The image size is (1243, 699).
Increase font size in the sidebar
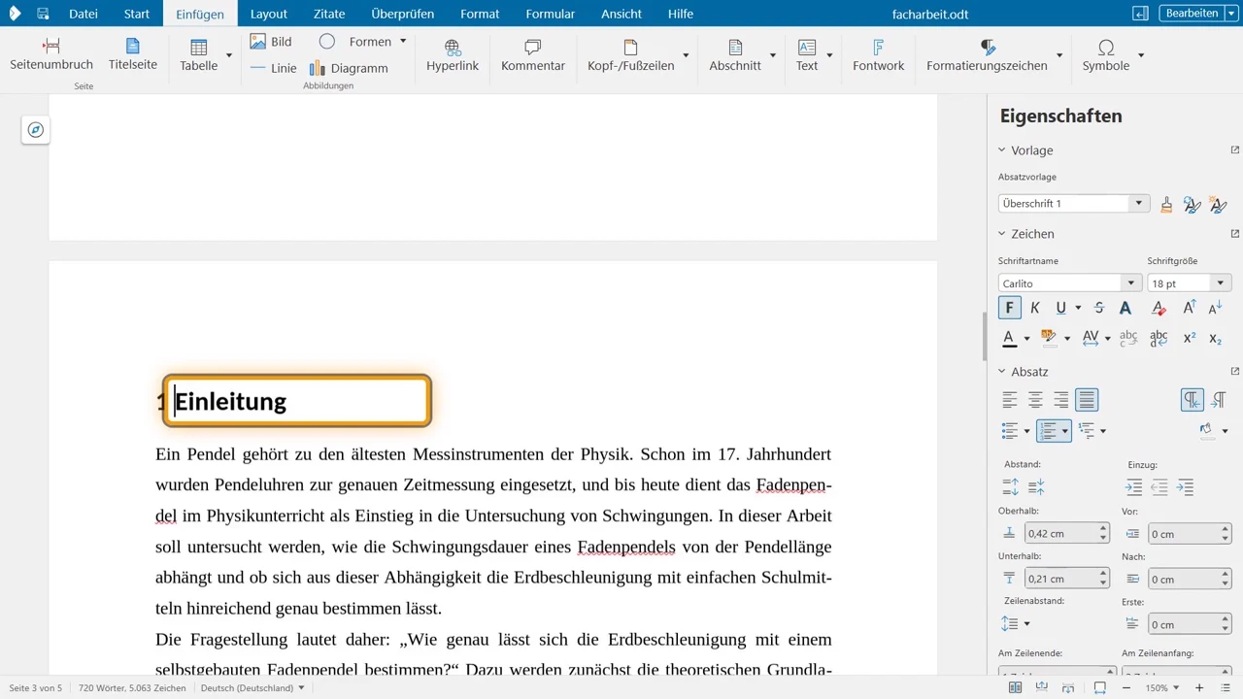coord(1189,308)
